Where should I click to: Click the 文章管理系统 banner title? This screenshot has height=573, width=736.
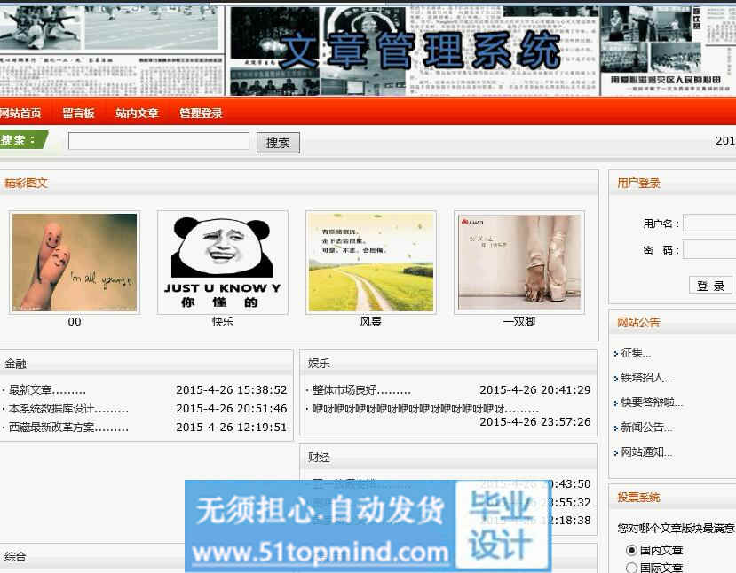pyautogui.click(x=420, y=51)
